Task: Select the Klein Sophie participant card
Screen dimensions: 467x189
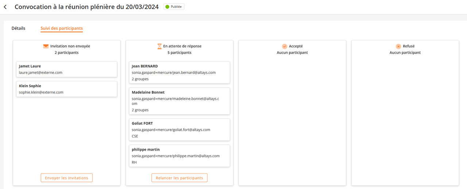Action: click(66, 89)
